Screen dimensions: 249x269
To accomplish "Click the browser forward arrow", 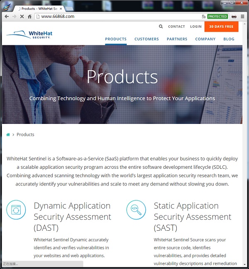I will click(15, 17).
